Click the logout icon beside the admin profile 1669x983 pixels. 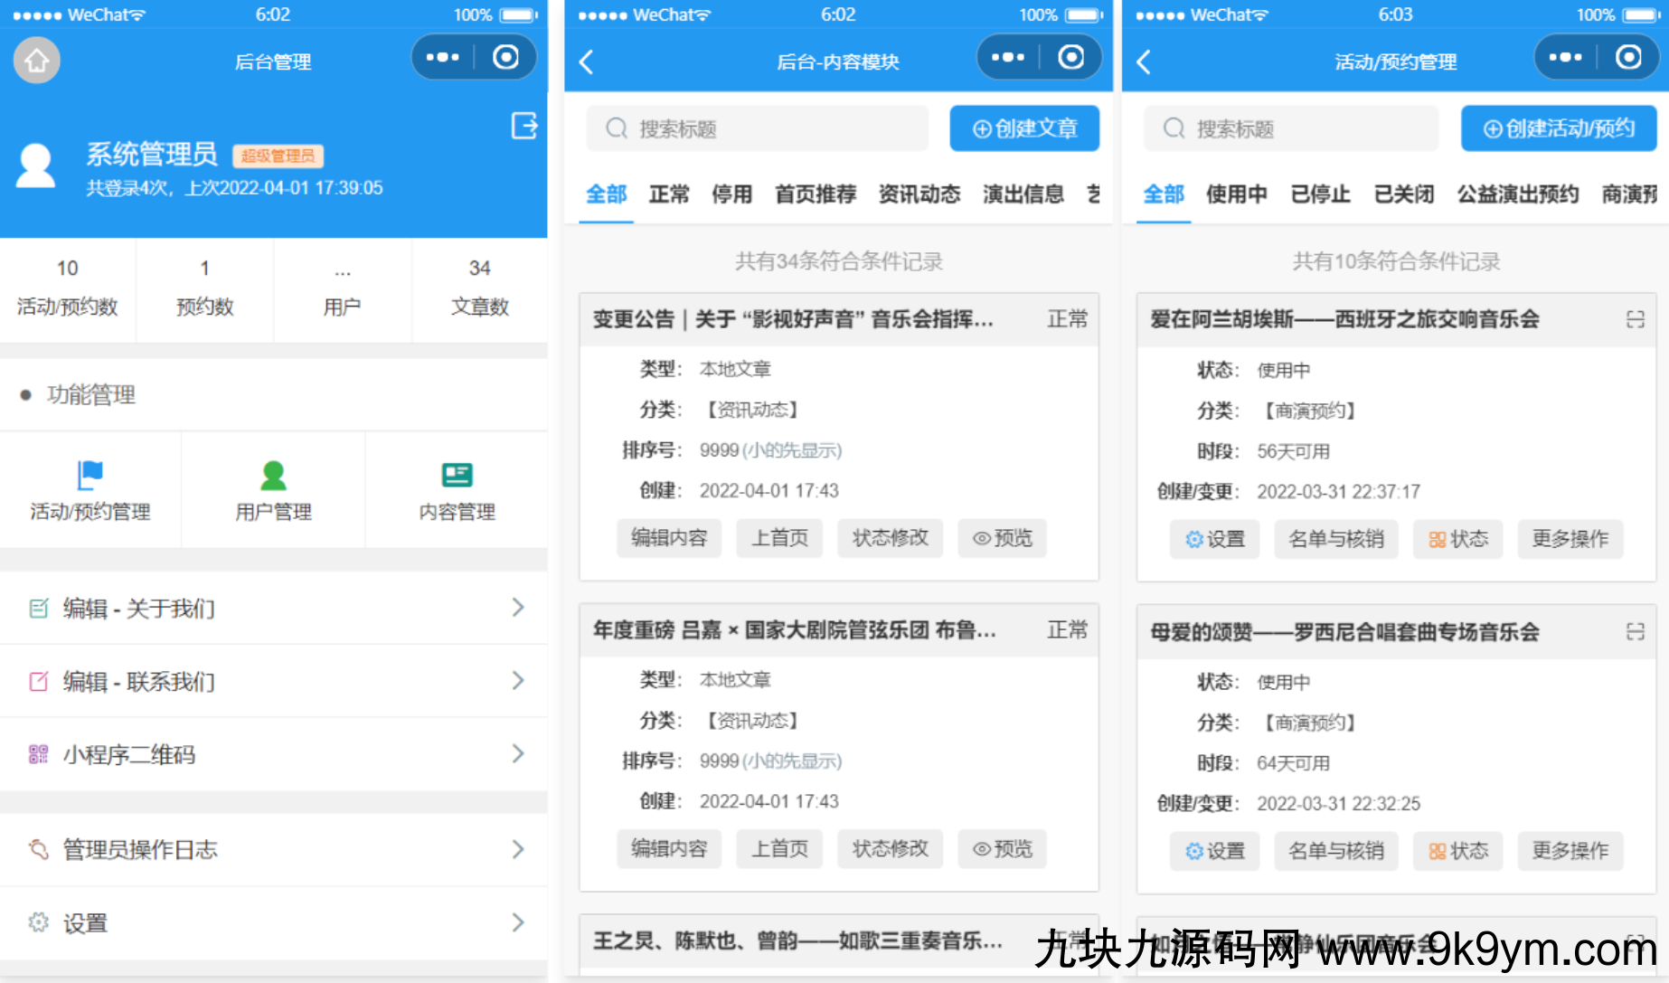pos(524,126)
